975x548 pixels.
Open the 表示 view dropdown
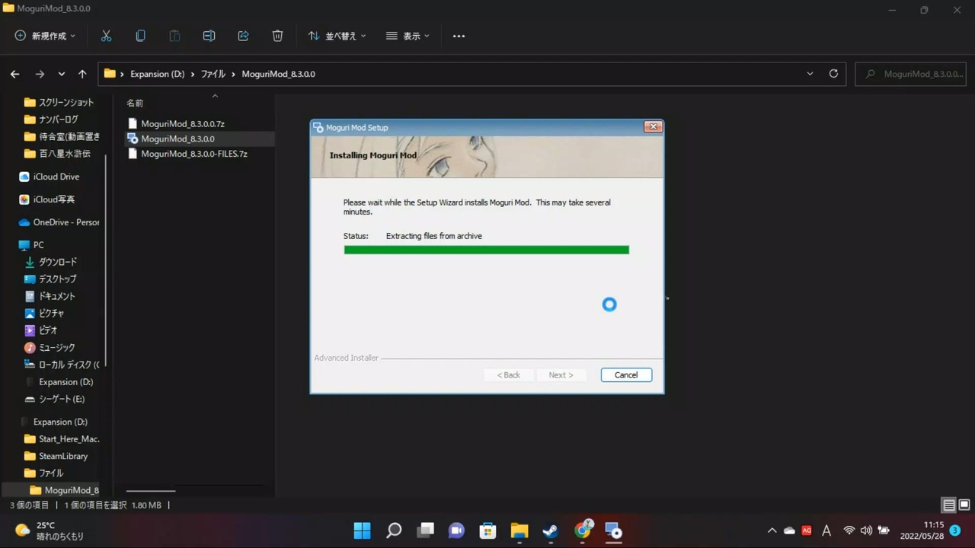(408, 36)
